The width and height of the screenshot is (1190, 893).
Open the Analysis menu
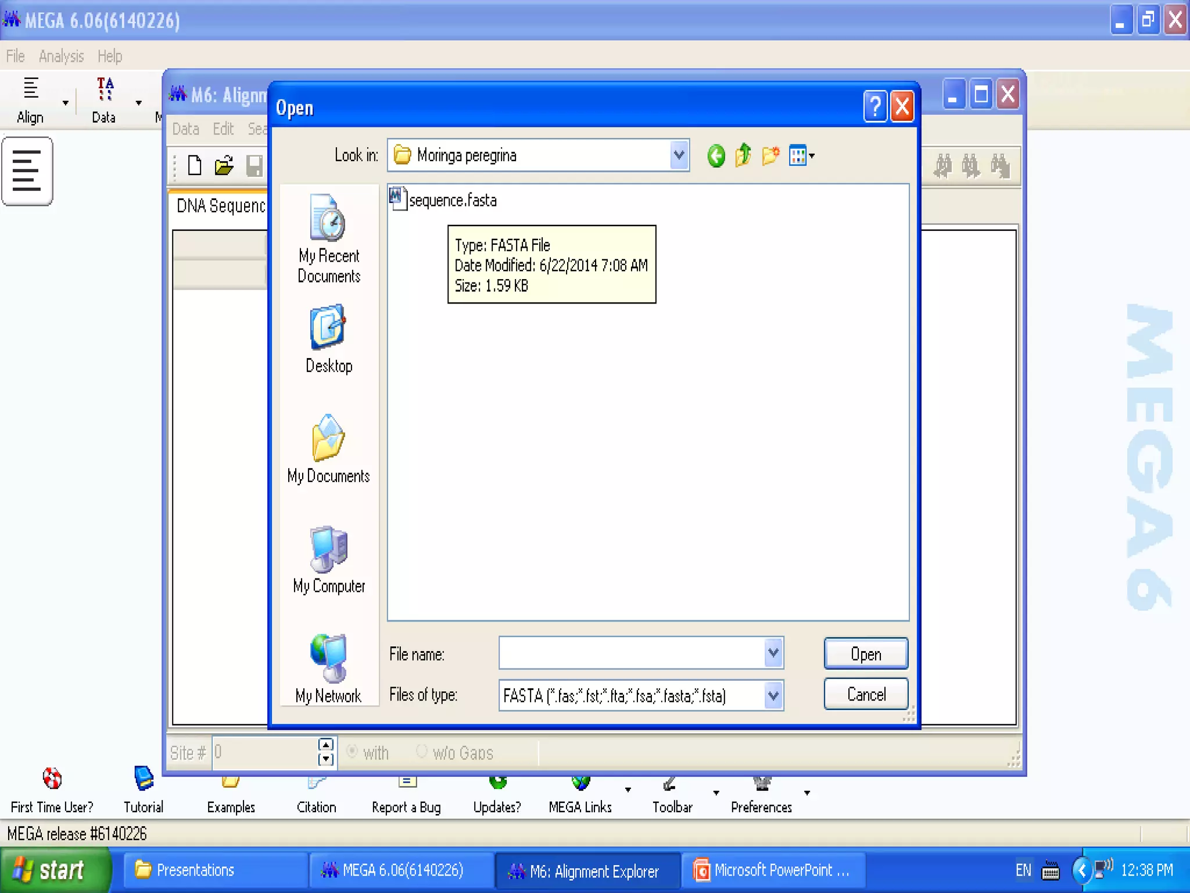point(61,56)
